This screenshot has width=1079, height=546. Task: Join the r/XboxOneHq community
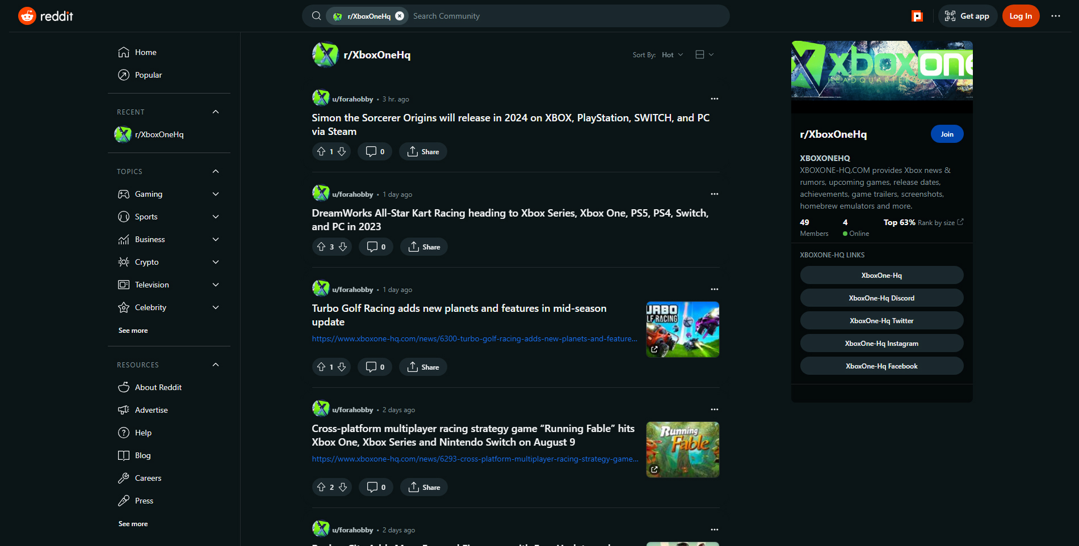[946, 134]
